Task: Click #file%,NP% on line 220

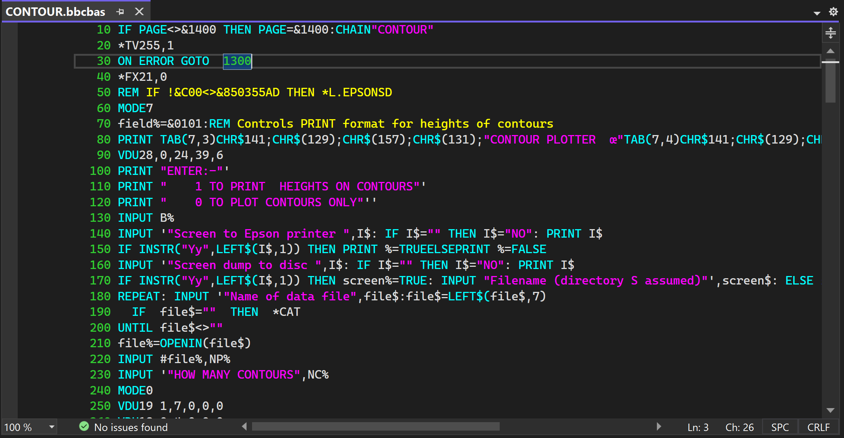Action: (x=195, y=359)
